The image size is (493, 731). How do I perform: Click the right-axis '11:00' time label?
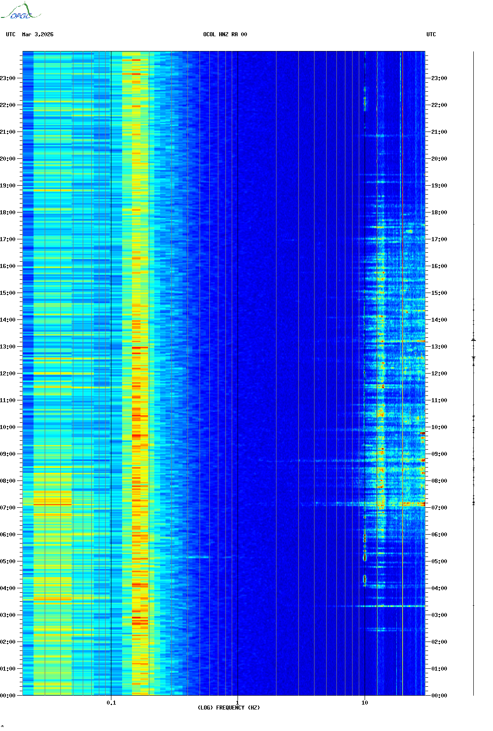(x=439, y=400)
